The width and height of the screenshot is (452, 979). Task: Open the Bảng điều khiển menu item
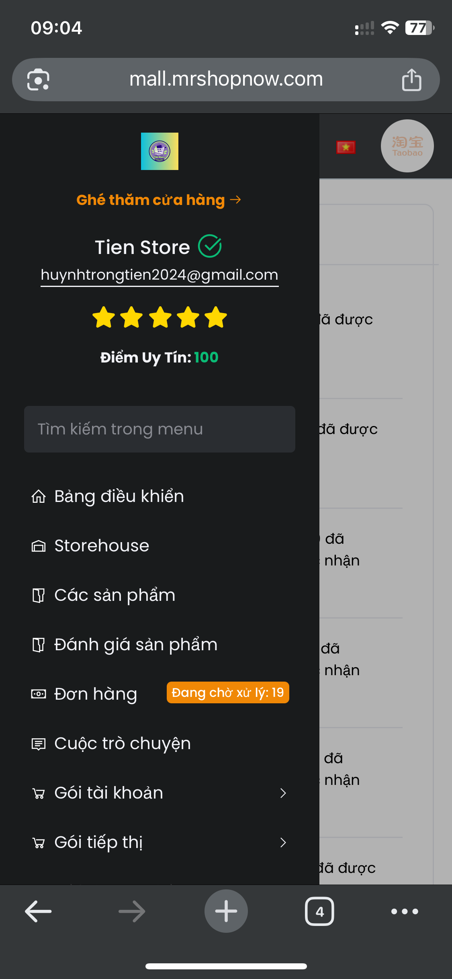(160, 496)
